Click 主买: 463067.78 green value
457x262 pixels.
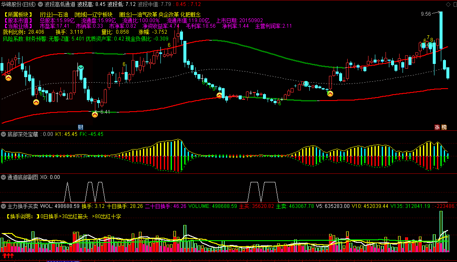tap(295, 206)
